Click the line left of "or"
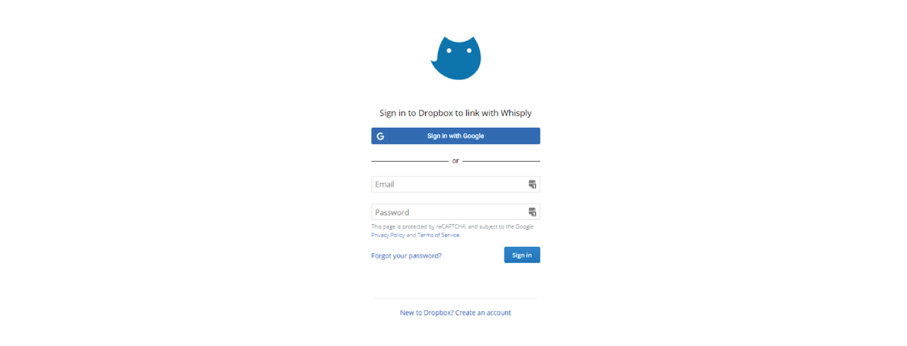907x346 pixels. click(410, 161)
